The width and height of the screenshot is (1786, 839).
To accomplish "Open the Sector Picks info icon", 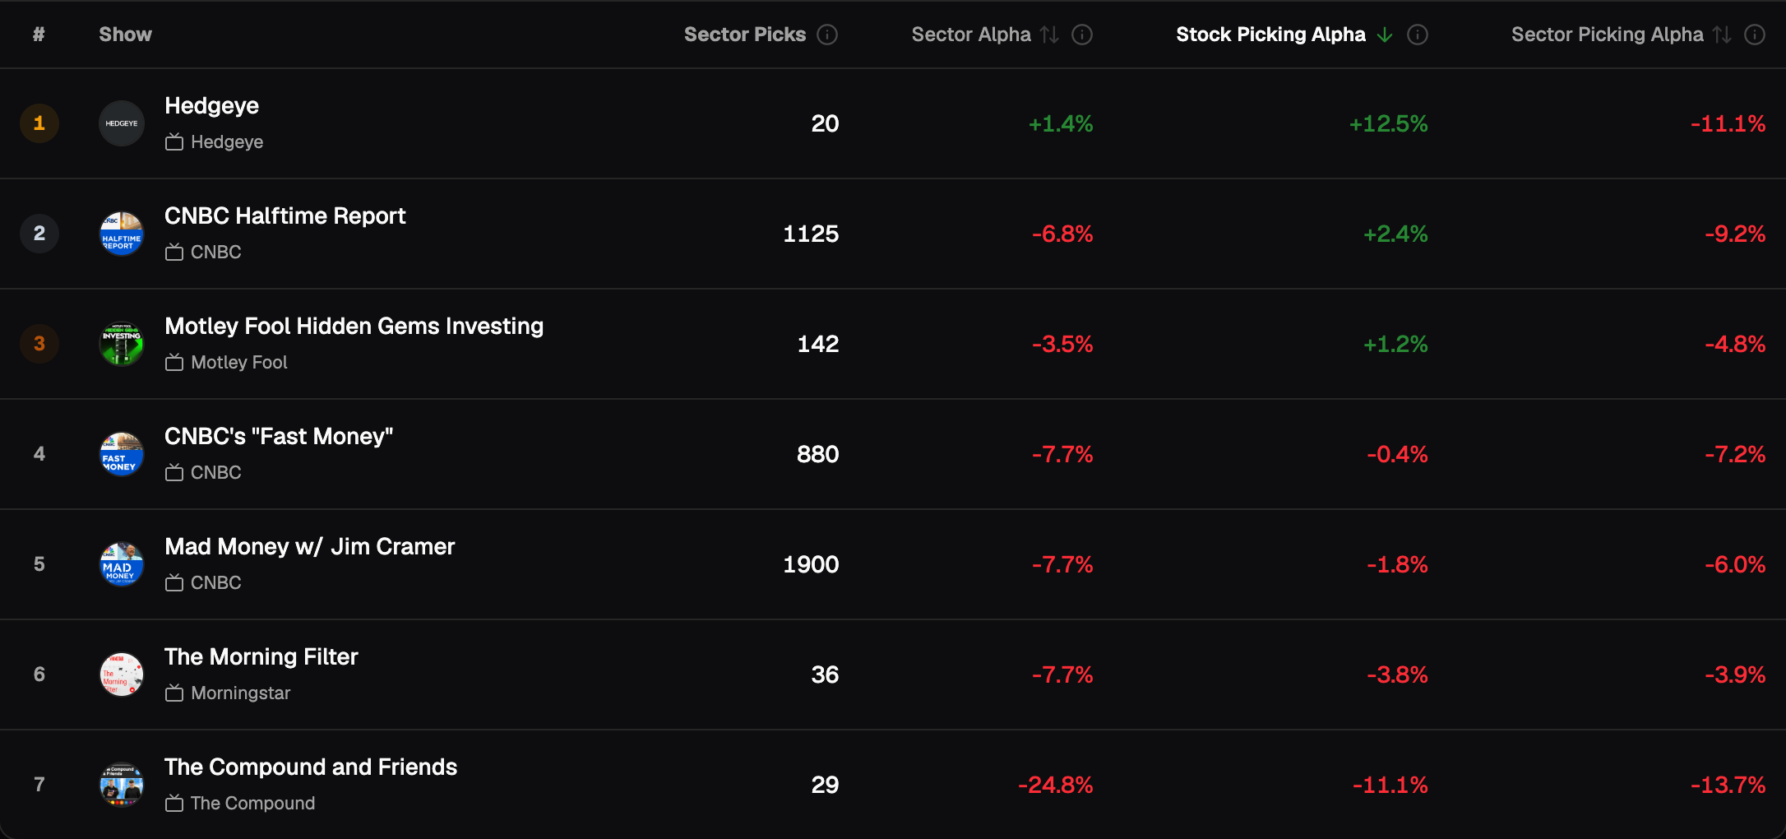I will point(827,35).
